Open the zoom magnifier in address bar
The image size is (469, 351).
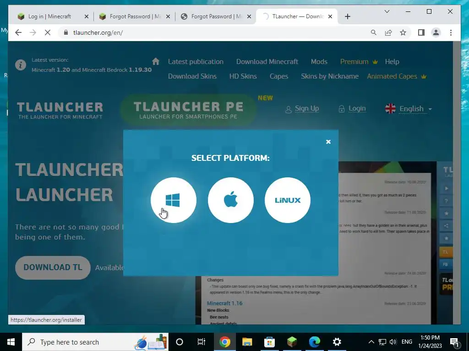(x=374, y=32)
